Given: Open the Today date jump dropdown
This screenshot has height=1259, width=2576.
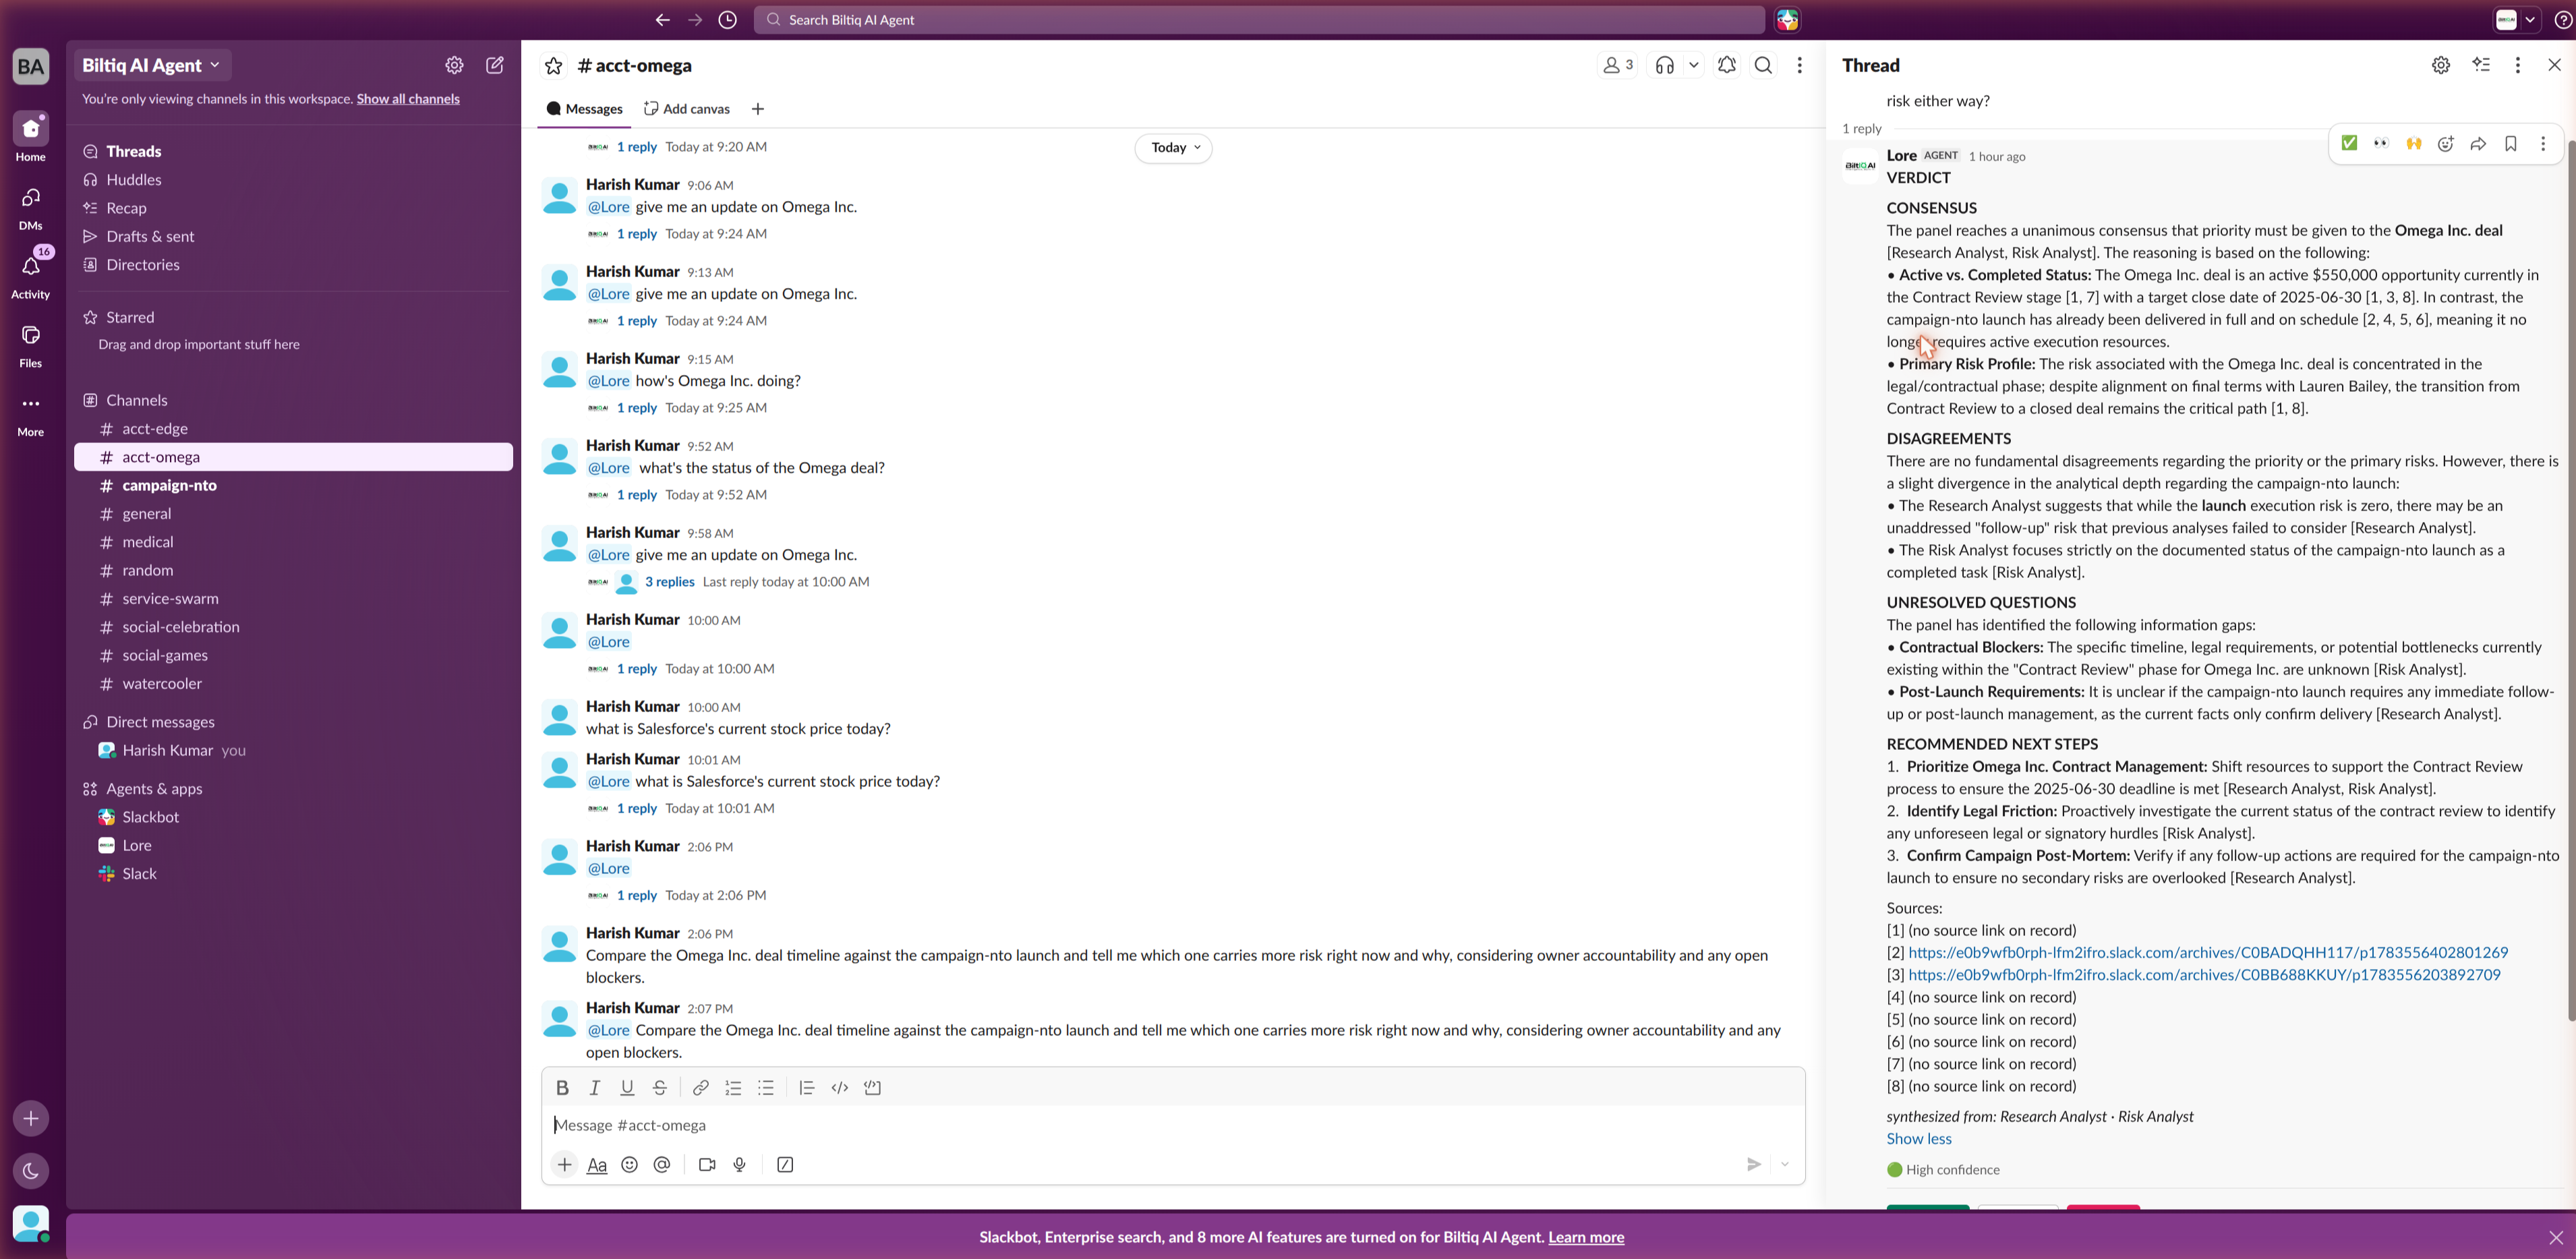Looking at the screenshot, I should [x=1174, y=148].
